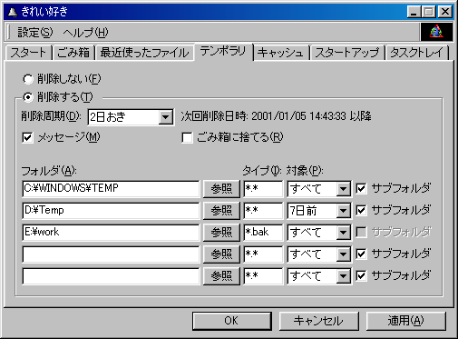This screenshot has width=458, height=339.
Task: Open 対象 dropdown for E:¥work row
Action: [319, 233]
